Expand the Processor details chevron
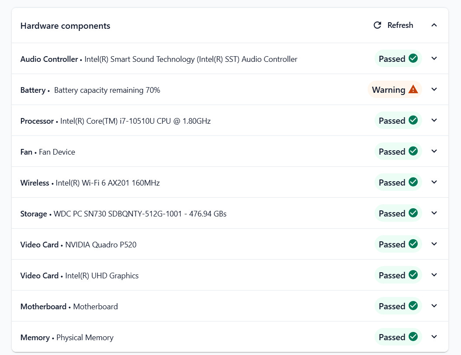Screen dimensions: 461x355 point(434,120)
